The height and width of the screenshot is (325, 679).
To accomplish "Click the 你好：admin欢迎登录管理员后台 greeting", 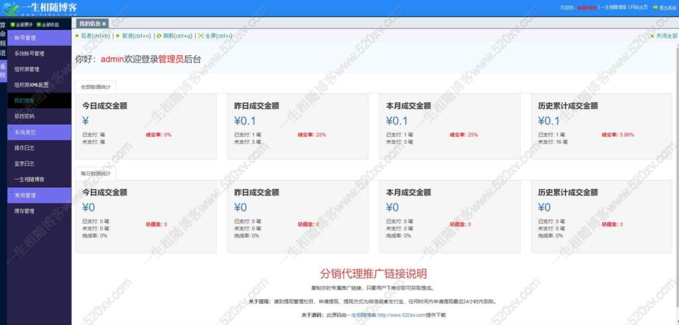I will tap(138, 60).
